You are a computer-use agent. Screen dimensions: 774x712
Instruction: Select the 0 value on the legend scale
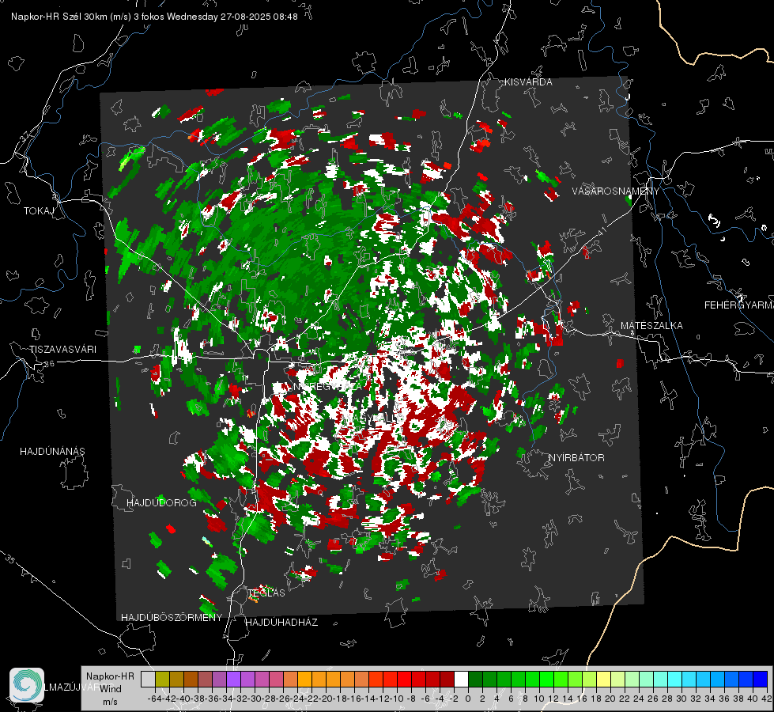[x=468, y=699]
